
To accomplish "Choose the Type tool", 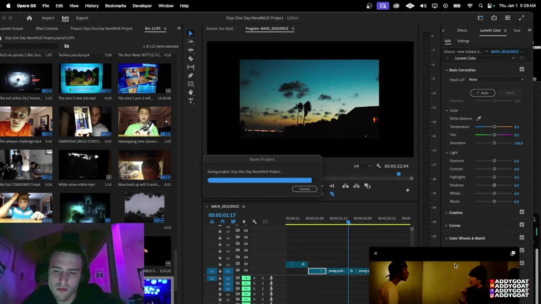I will click(191, 101).
